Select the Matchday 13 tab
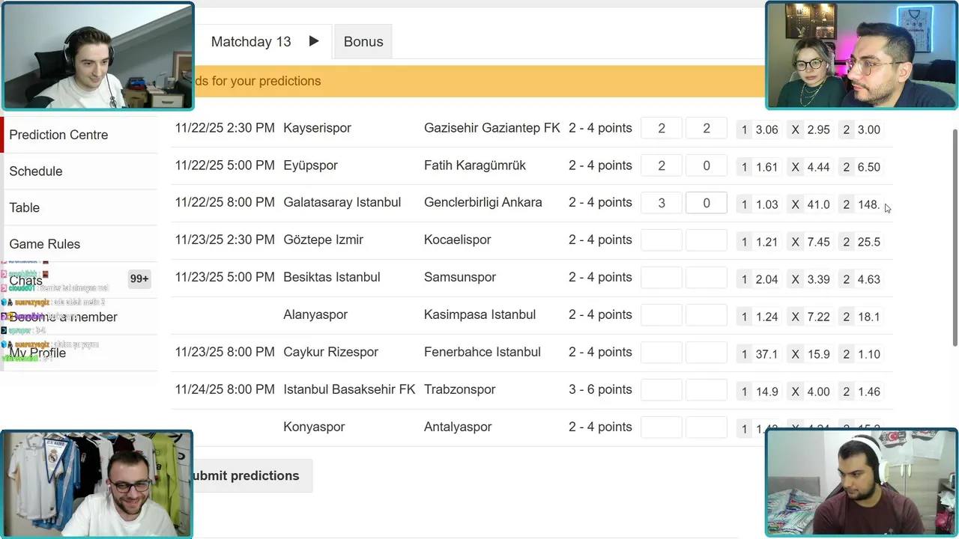This screenshot has height=539, width=959. pyautogui.click(x=250, y=42)
